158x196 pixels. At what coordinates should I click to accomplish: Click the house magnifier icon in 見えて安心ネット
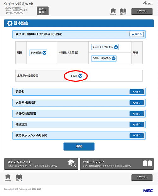click(x=72, y=163)
